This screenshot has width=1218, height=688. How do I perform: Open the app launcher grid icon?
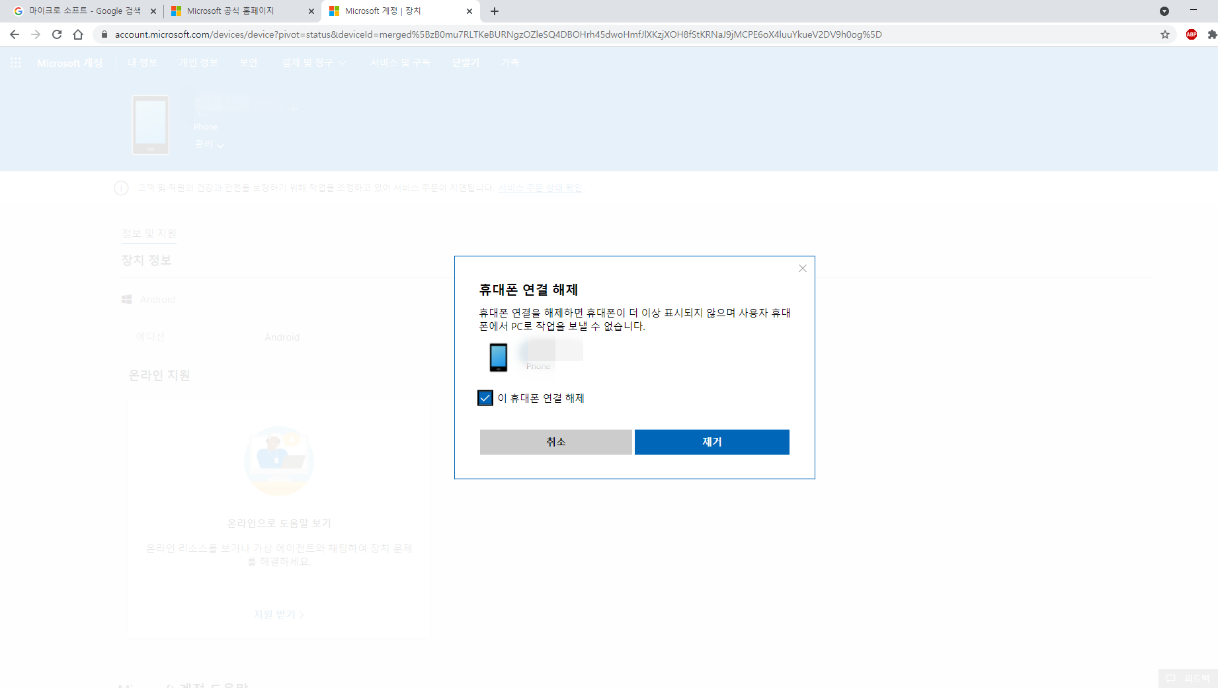click(x=16, y=62)
